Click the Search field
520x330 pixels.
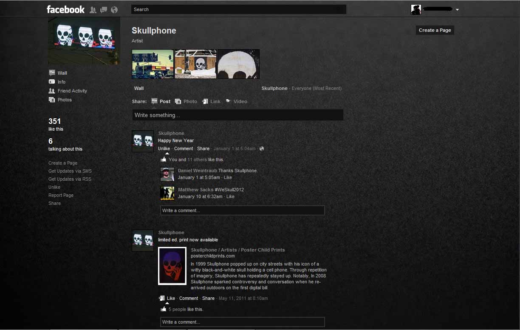tap(239, 9)
